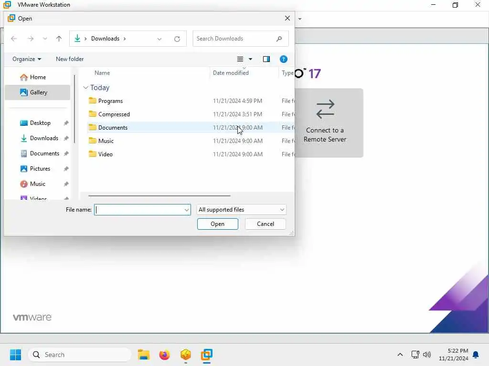Open the Organize menu
This screenshot has width=489, height=366.
[27, 59]
